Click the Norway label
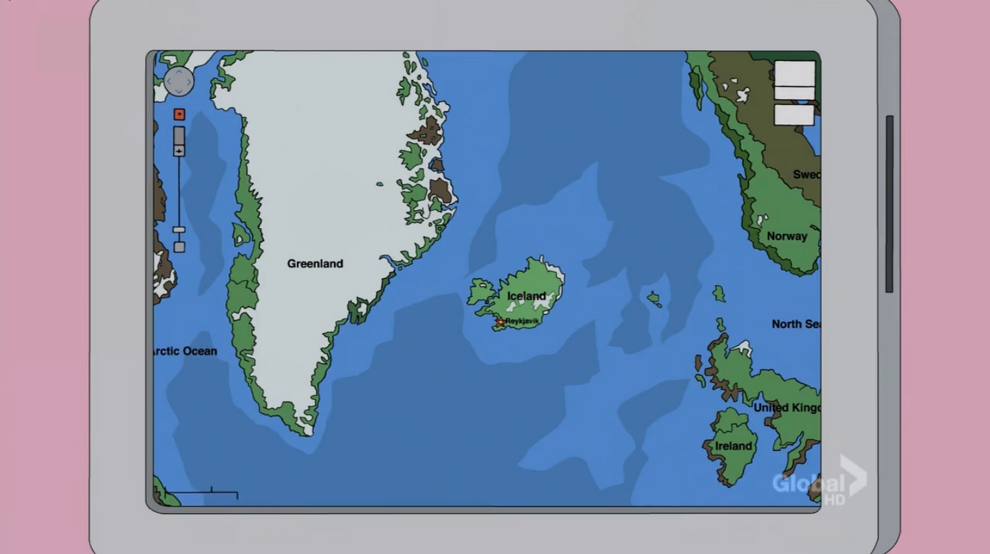Image resolution: width=990 pixels, height=554 pixels. [x=787, y=236]
